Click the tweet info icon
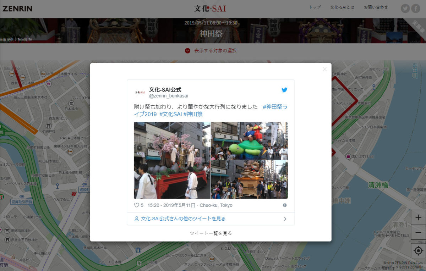426x271 pixels. point(284,205)
